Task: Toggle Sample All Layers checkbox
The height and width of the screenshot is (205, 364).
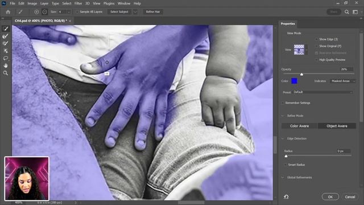Action: [x=77, y=12]
